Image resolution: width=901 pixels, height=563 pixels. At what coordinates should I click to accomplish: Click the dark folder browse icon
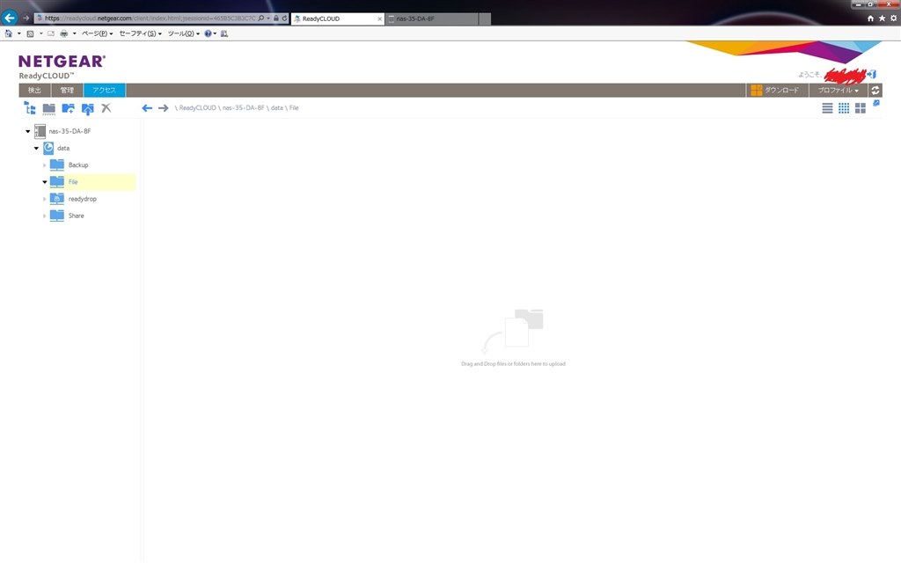tap(49, 108)
